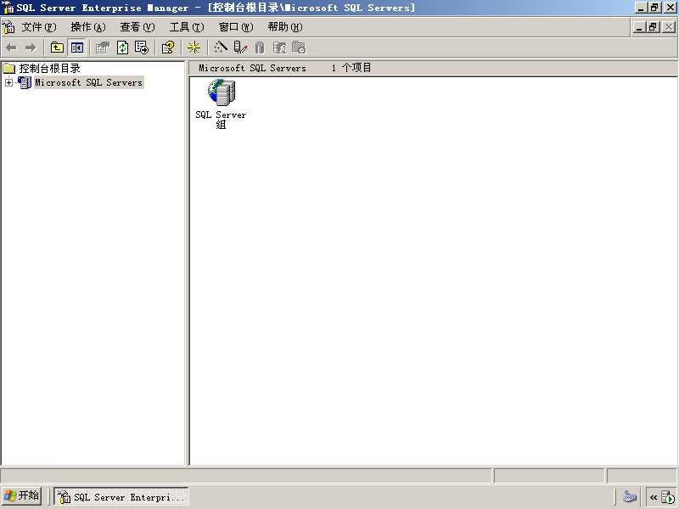Click the Properties toolbar icon
679x509 pixels.
coord(103,48)
